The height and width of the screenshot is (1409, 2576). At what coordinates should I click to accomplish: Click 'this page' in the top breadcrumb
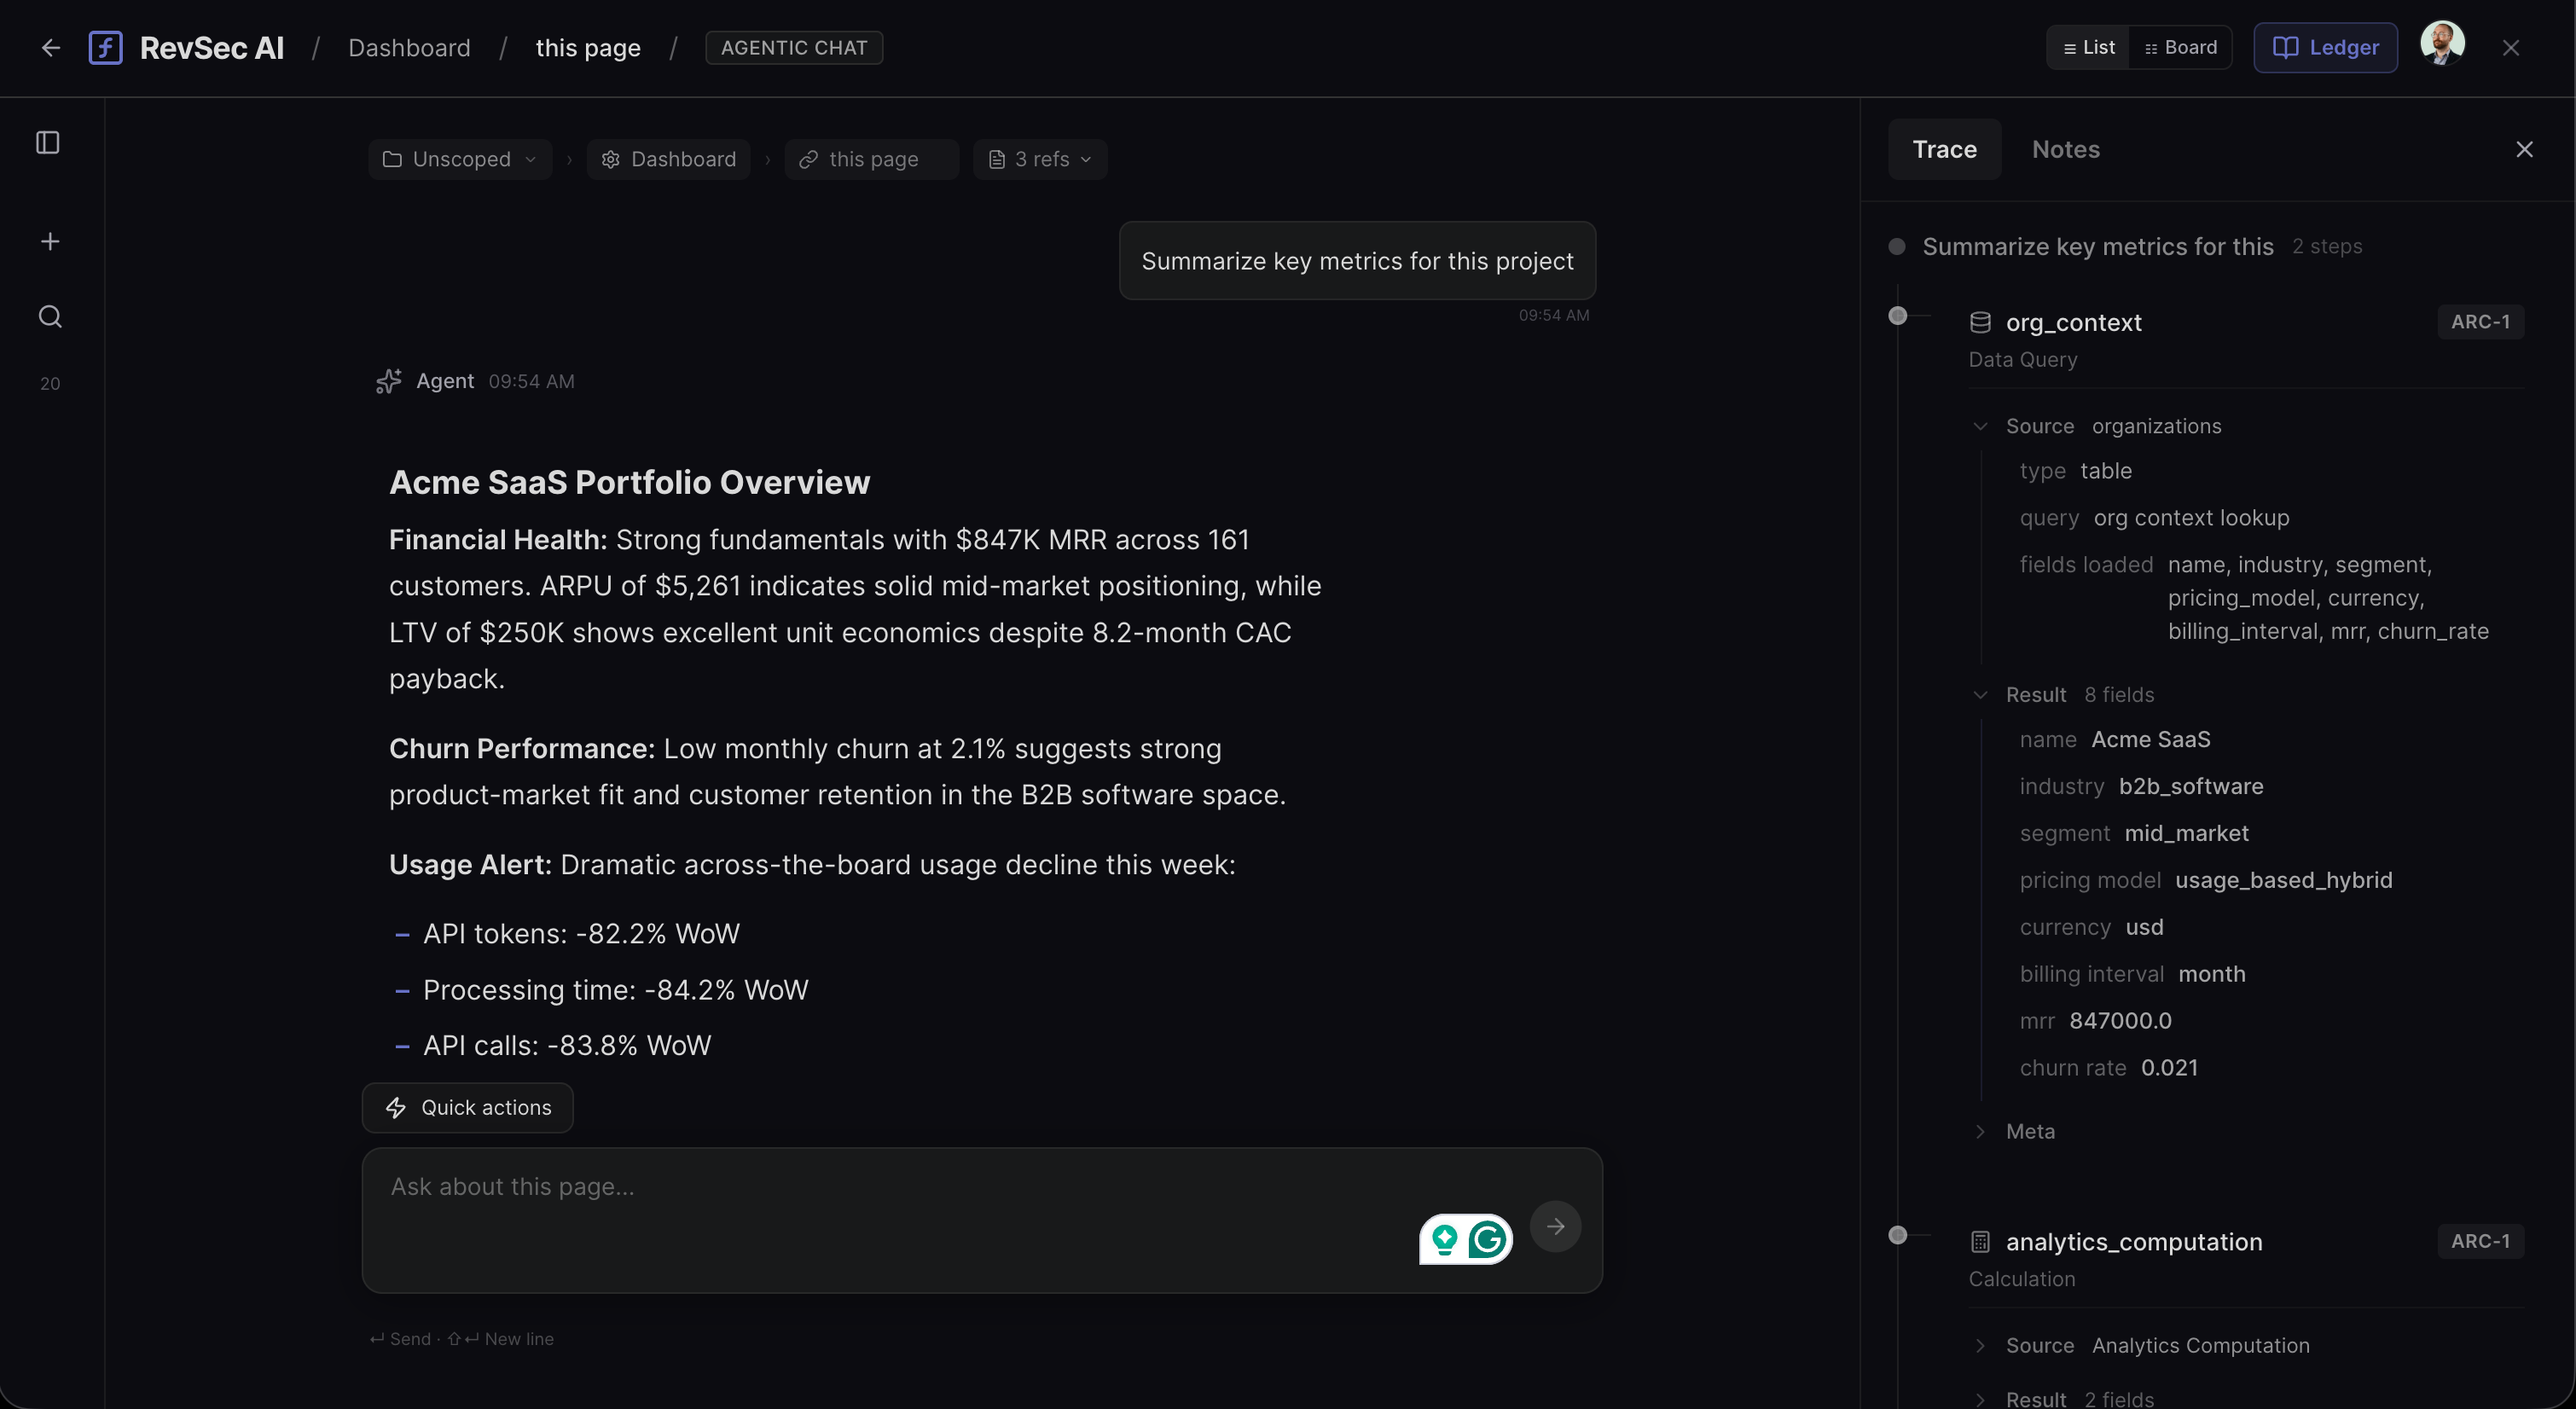click(x=588, y=48)
